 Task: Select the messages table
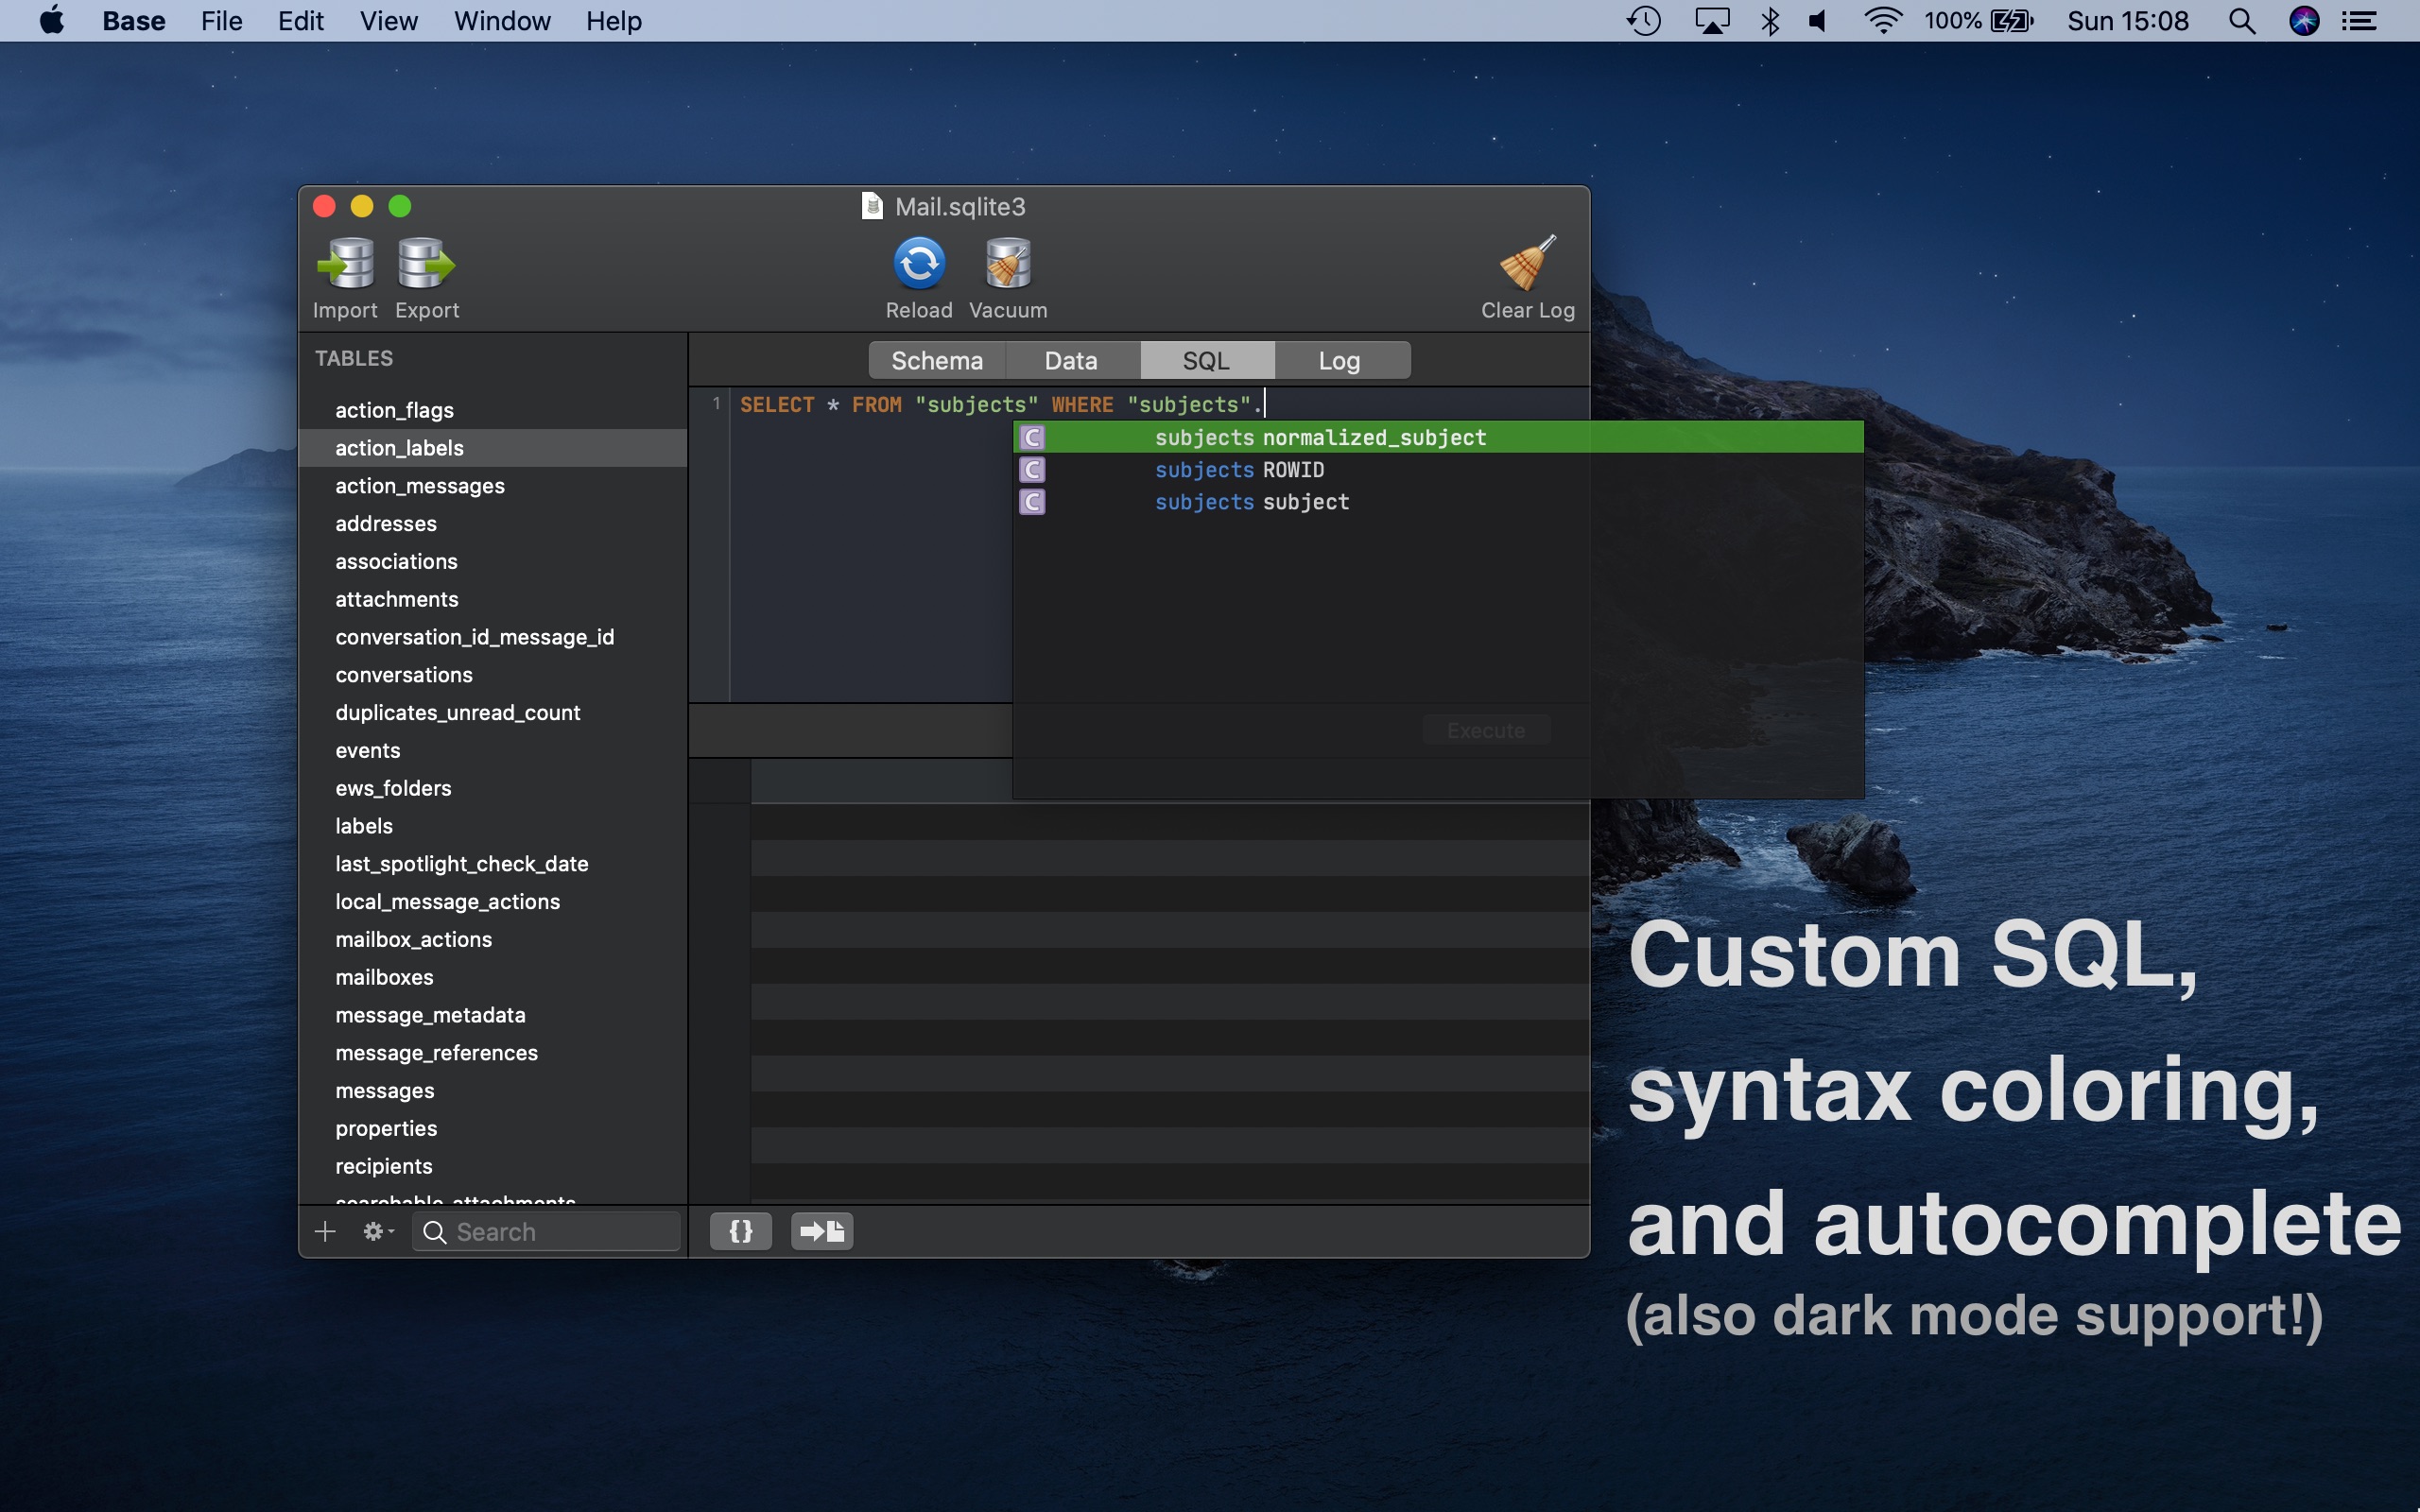(x=493, y=1090)
